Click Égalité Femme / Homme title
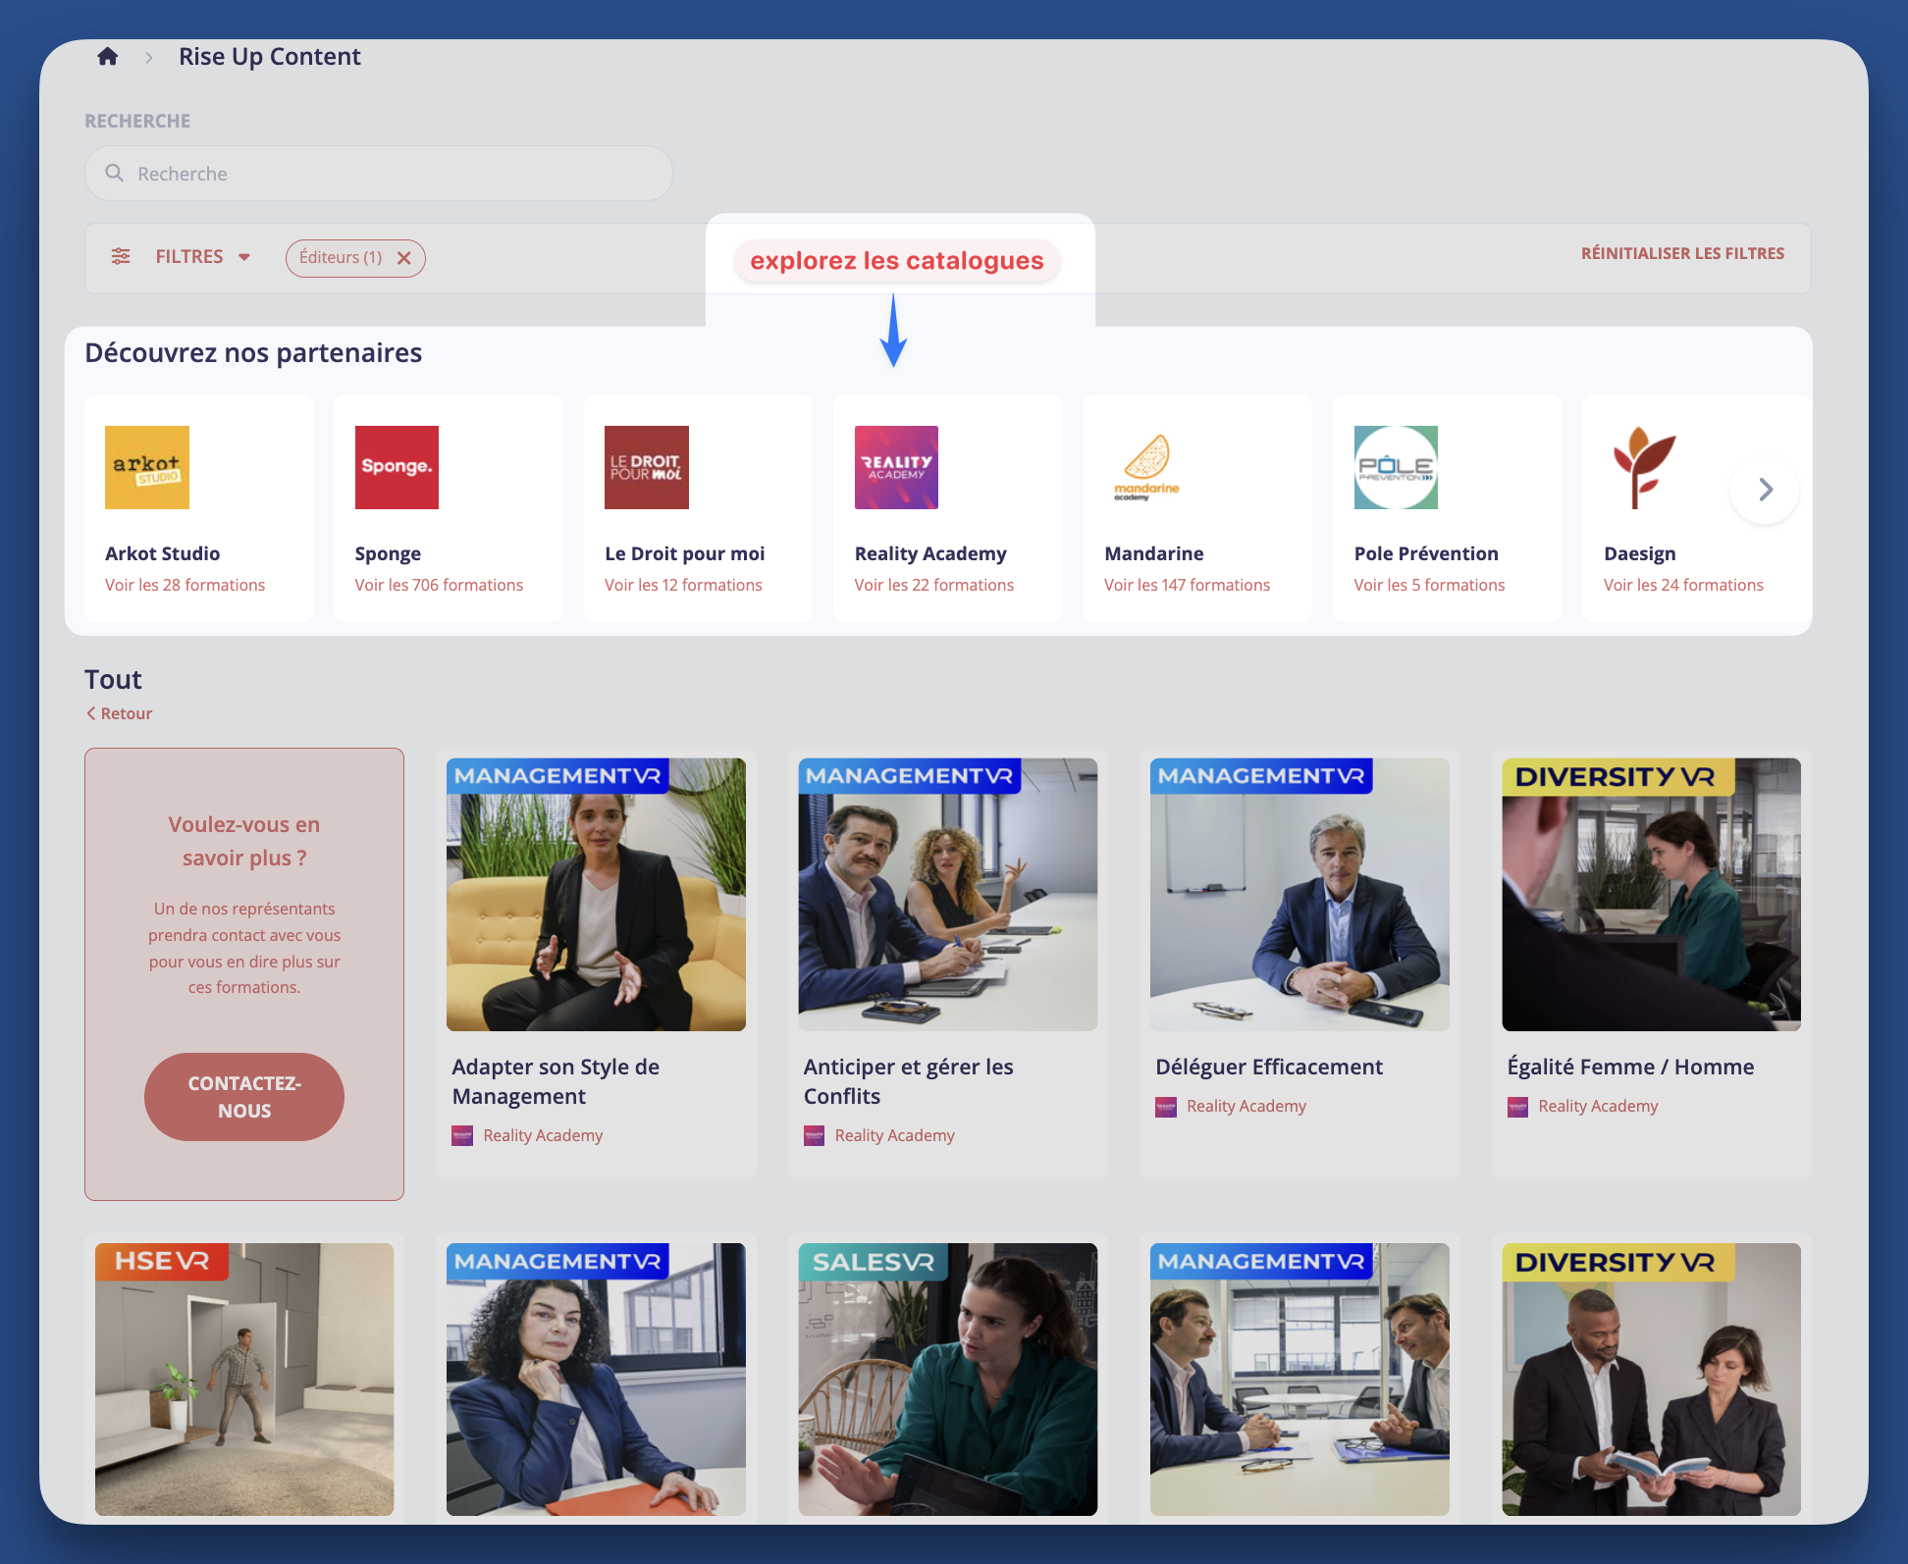 pyautogui.click(x=1630, y=1067)
